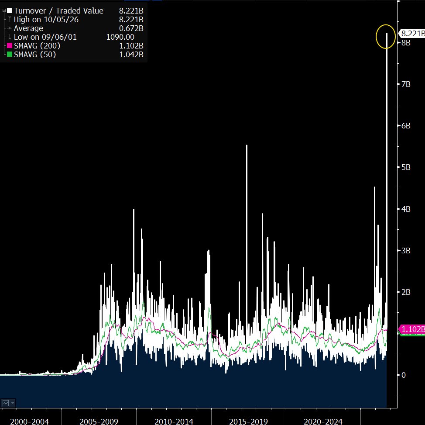
Task: Click the magenta SMAVG (200) swatch
Action: 10,45
